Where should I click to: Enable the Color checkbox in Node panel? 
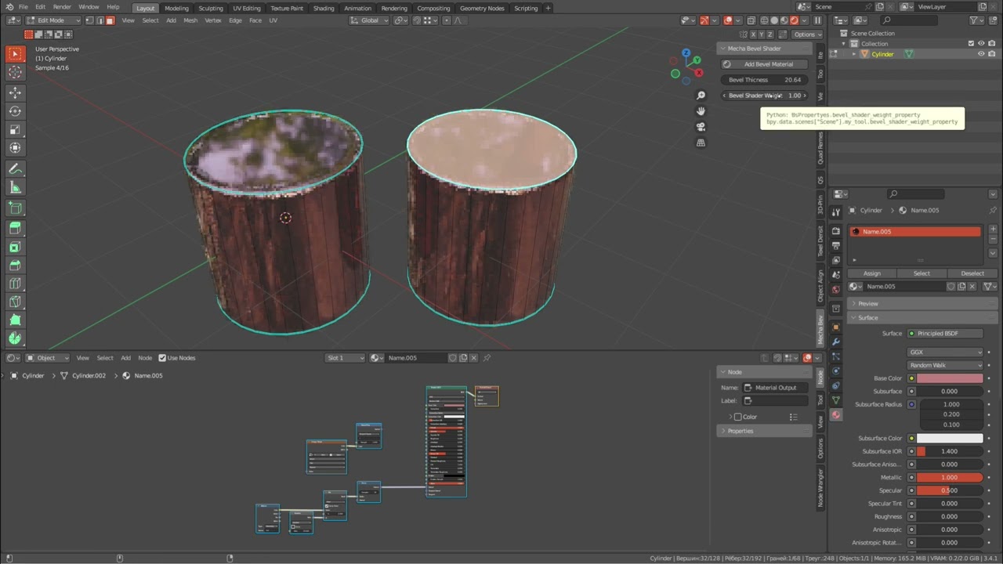coord(737,417)
